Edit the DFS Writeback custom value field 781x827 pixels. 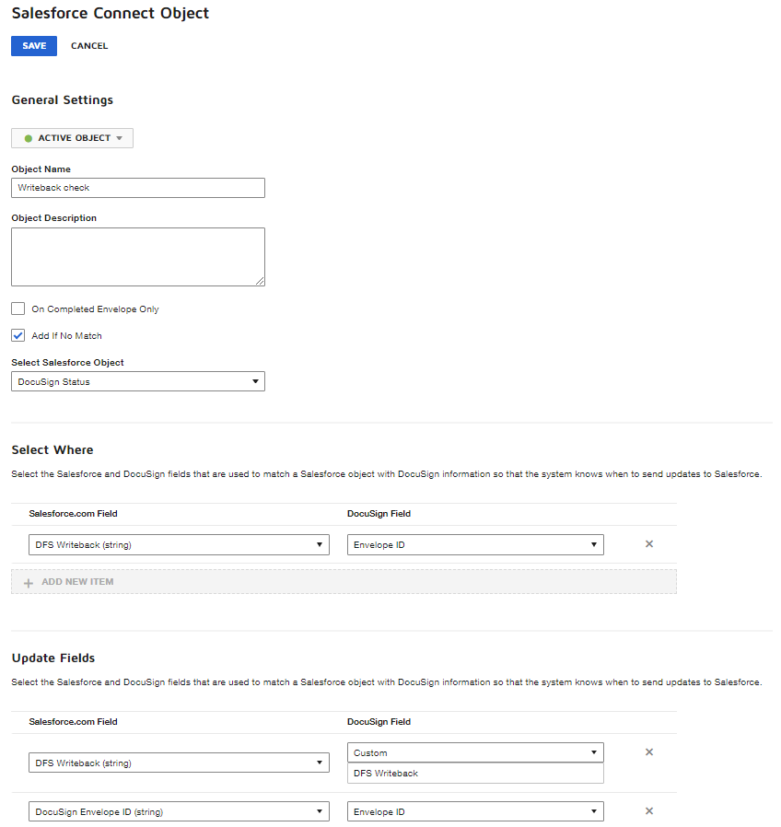[x=475, y=774]
